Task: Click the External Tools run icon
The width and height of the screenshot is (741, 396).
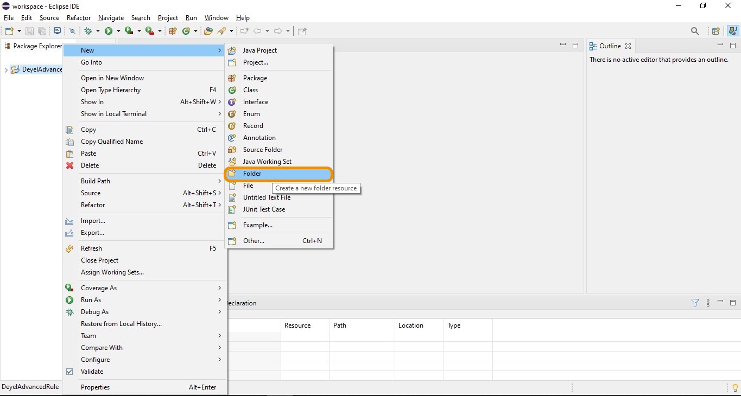Action: (150, 31)
